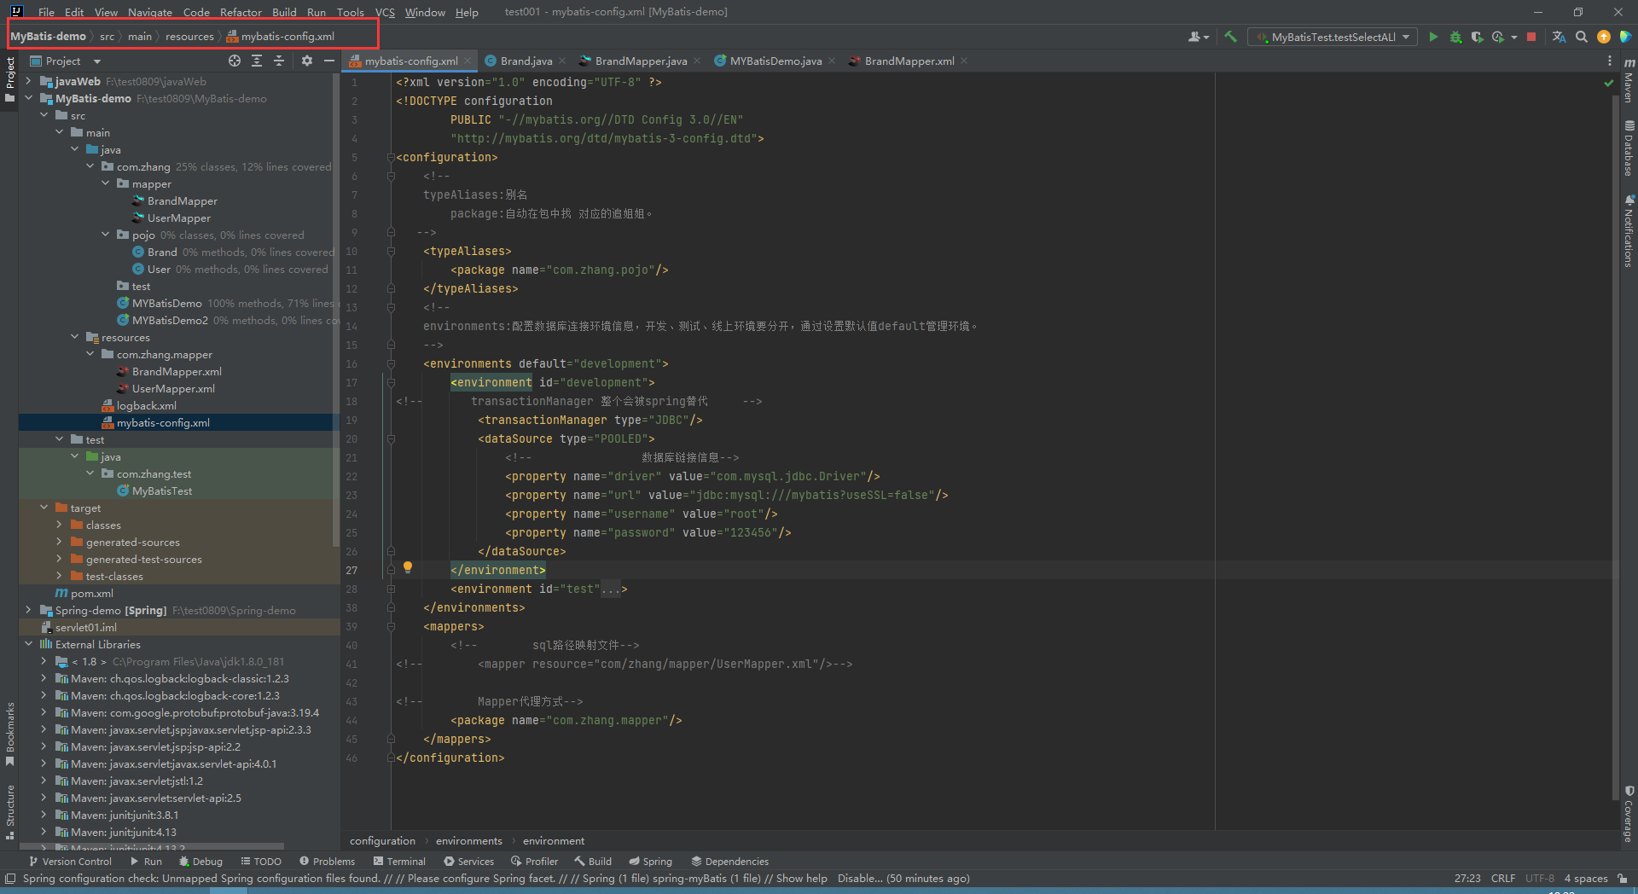1638x894 pixels.
Task: Start debugging with the bug icon
Action: (1455, 37)
